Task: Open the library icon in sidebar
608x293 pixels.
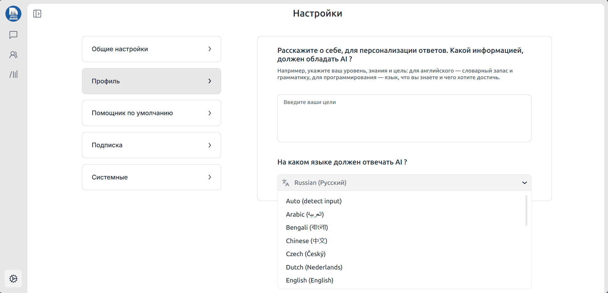Action: (13, 74)
